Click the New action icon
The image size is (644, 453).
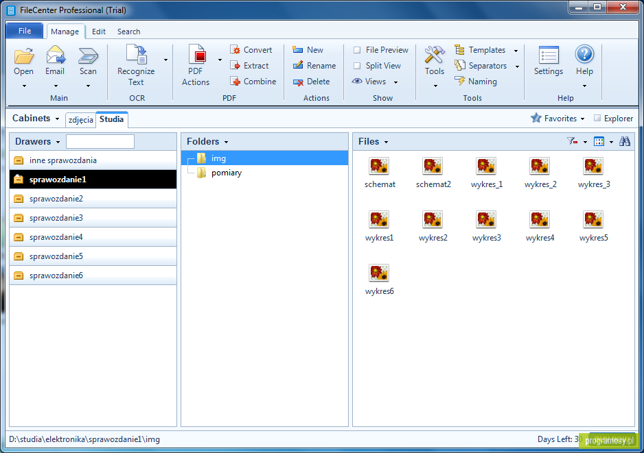(298, 50)
